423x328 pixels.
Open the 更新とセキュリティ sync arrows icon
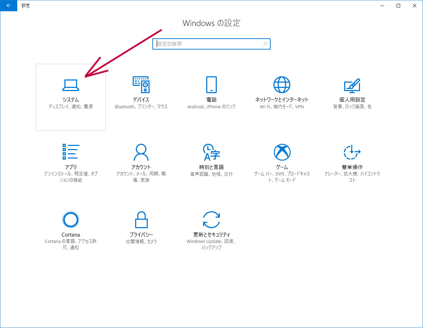(x=211, y=220)
